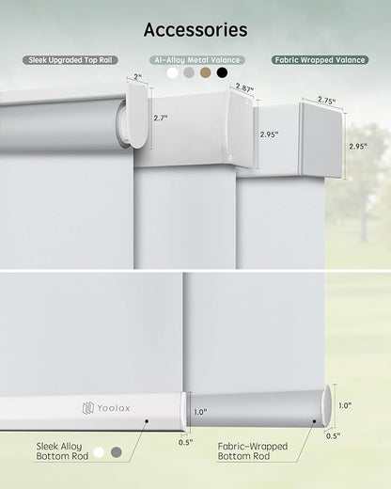Select the Fabric Wrapped Valance label
The image size is (391, 489).
tap(320, 60)
